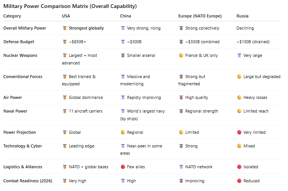Click the bronze medal beside Smaller arsenal
The height and width of the screenshot is (191, 288).
[123, 55]
